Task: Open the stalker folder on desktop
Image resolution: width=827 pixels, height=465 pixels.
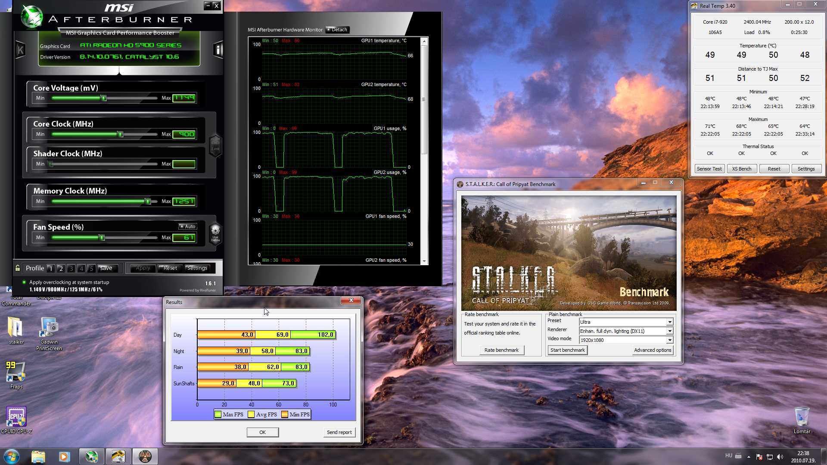Action: coord(16,331)
